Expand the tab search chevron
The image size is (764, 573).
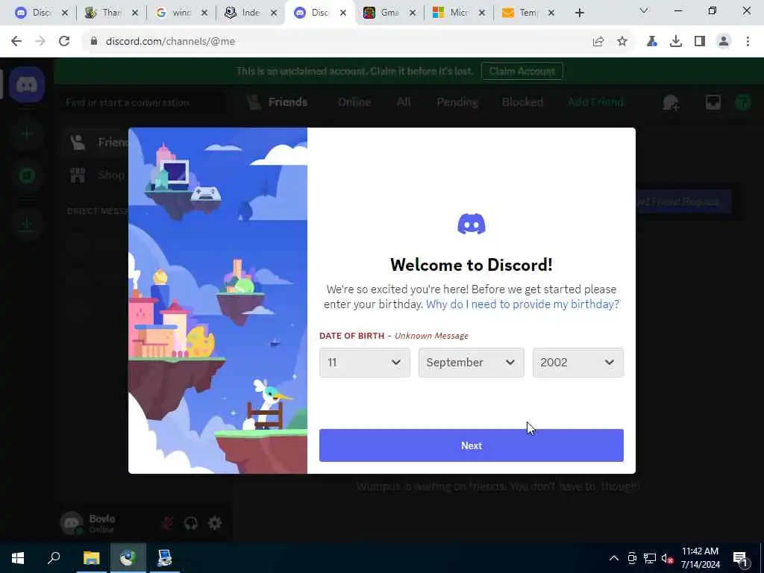tap(644, 10)
